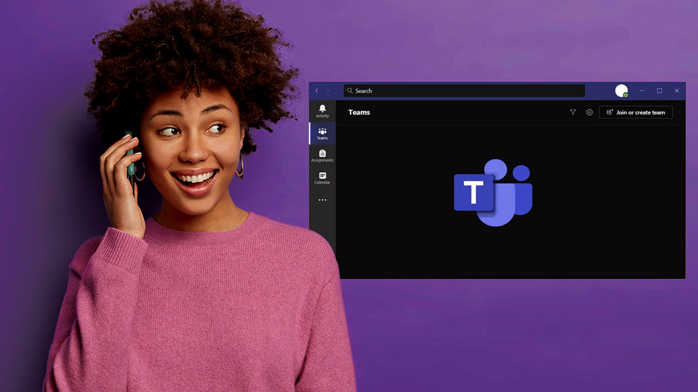Click the Teams heading text
Image resolution: width=698 pixels, height=392 pixels.
tap(359, 112)
